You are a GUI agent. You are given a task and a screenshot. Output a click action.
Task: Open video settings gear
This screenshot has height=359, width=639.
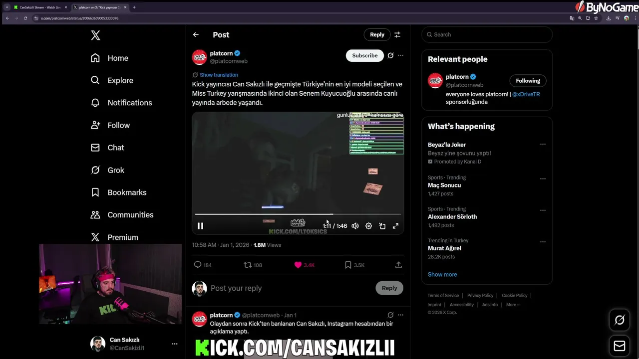(368, 226)
